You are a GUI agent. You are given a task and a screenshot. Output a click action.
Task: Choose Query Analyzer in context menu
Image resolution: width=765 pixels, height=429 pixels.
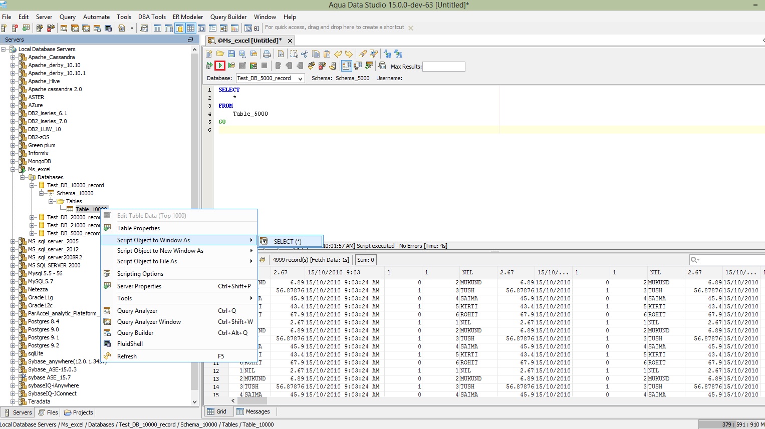[x=179, y=311]
